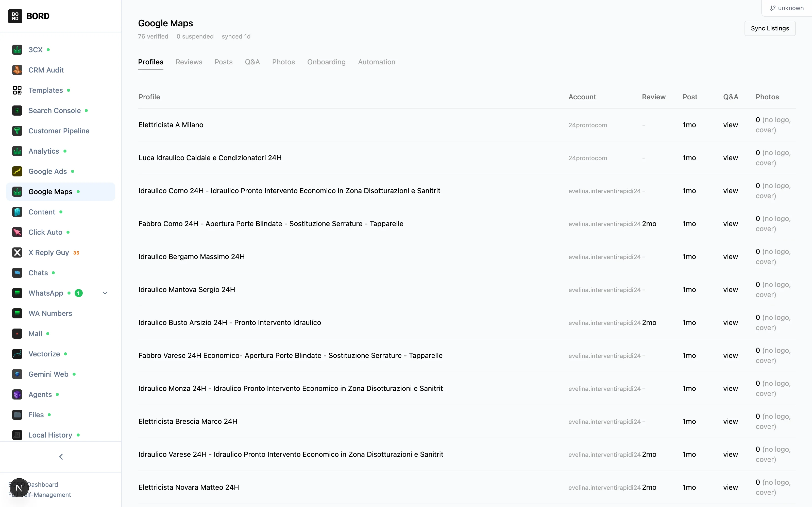Switch to the Reviews tab
Viewport: 812px width, 507px height.
[189, 62]
